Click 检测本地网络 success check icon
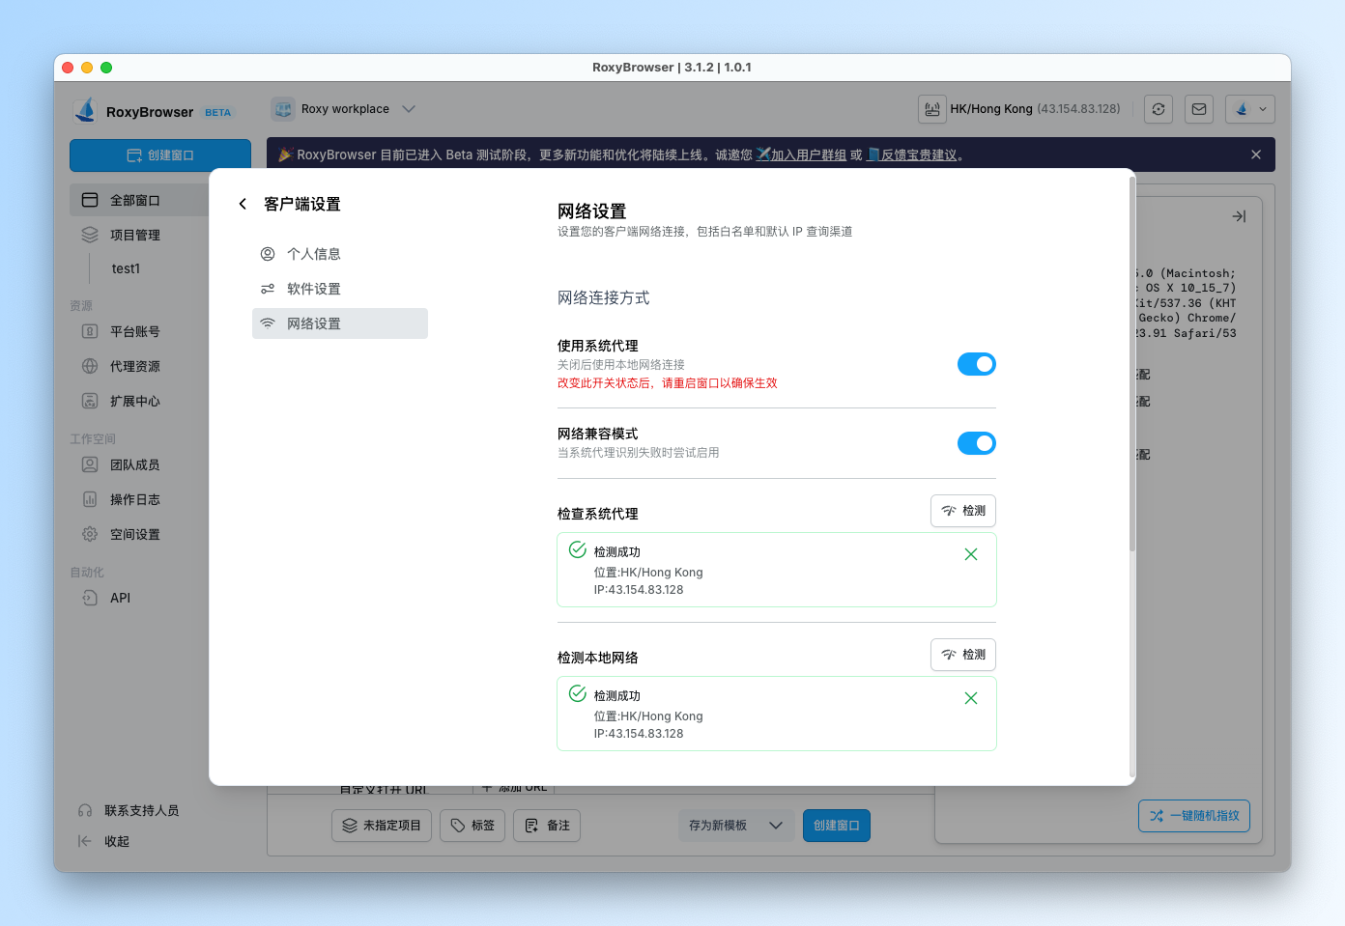This screenshot has width=1345, height=926. tap(578, 693)
